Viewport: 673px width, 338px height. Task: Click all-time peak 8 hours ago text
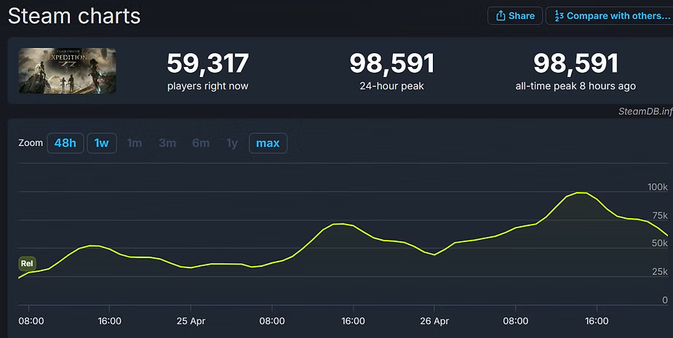(576, 86)
